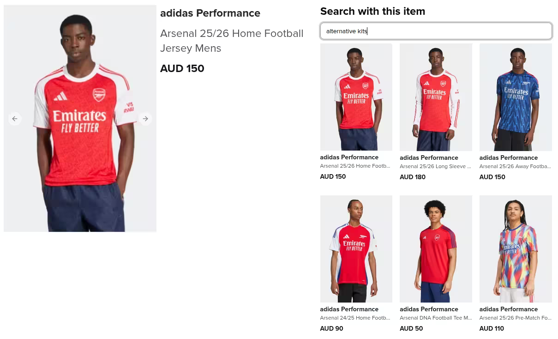Click the left arrow on the product image carousel
Viewport: 558px width, 339px height.
[15, 119]
